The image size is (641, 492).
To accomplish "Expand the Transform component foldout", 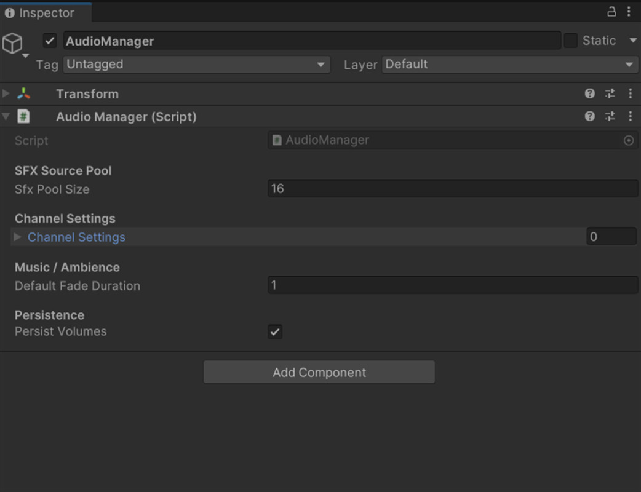I will coord(6,93).
